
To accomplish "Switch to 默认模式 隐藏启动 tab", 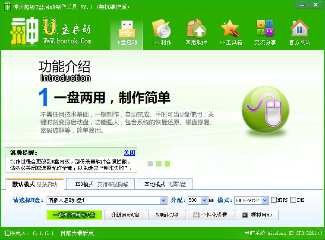I will click(x=35, y=184).
